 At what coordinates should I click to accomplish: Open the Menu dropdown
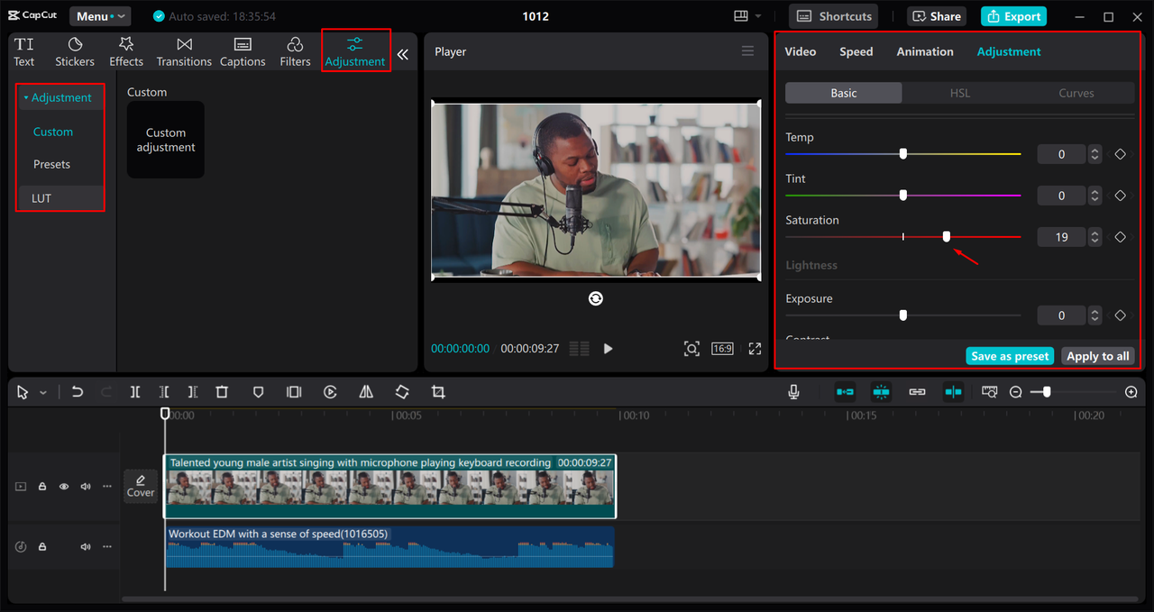[100, 16]
